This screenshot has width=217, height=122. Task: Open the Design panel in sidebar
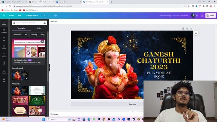click(x=4, y=23)
